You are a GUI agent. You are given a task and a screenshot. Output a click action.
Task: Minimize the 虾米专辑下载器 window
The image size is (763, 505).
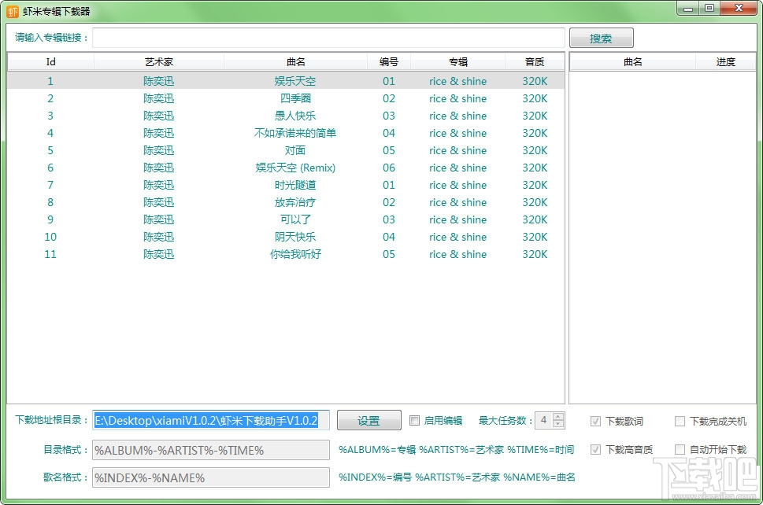click(x=688, y=9)
